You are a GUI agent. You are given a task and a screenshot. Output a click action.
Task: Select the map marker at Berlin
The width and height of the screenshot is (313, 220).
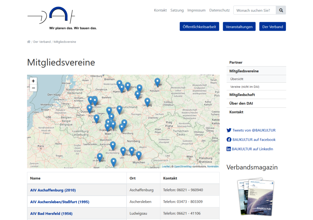(157, 82)
